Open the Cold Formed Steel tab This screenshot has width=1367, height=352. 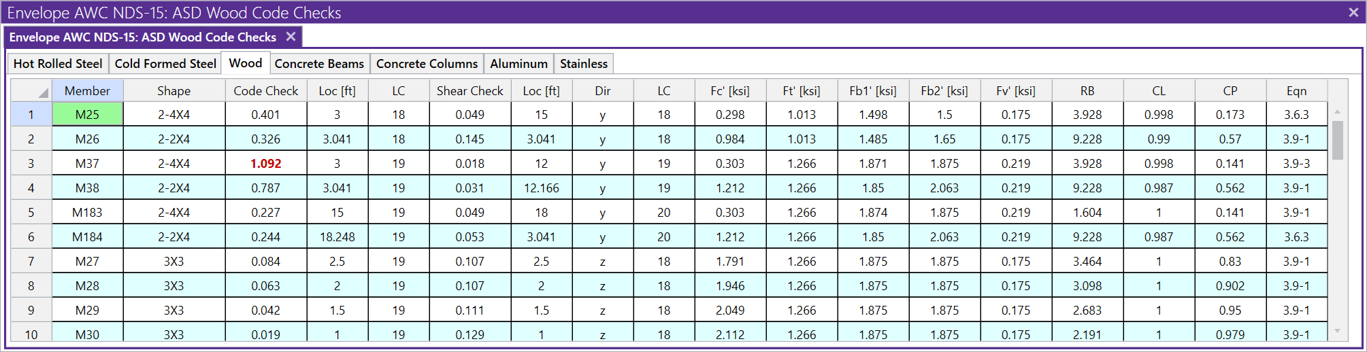(165, 64)
